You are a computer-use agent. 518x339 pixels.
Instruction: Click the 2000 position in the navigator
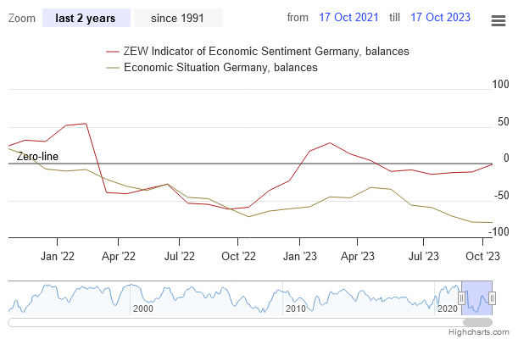click(142, 308)
